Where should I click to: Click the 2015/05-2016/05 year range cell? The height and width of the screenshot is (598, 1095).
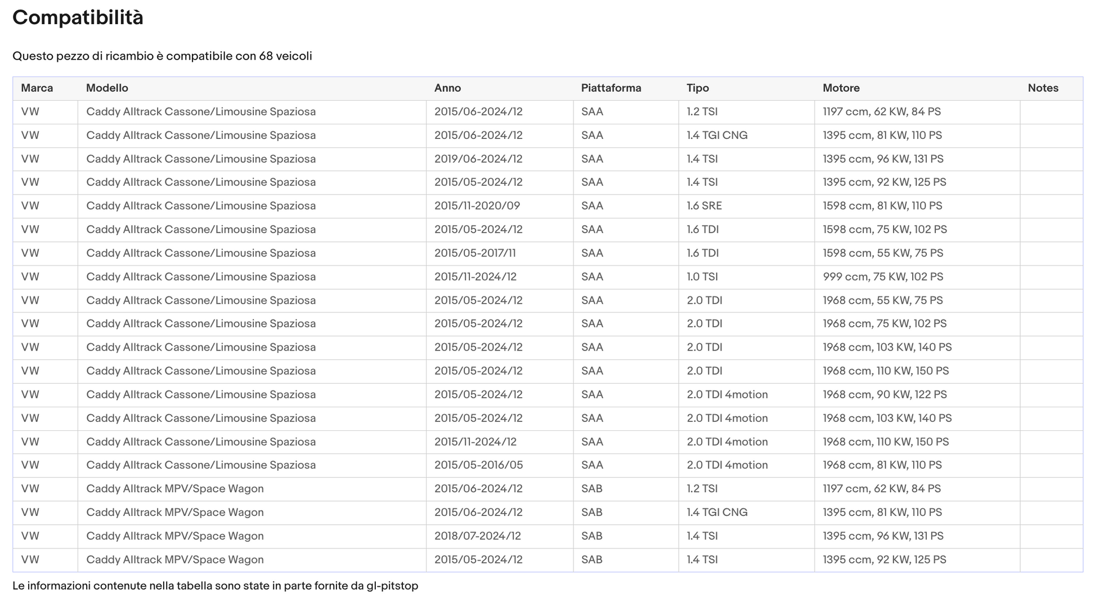478,465
